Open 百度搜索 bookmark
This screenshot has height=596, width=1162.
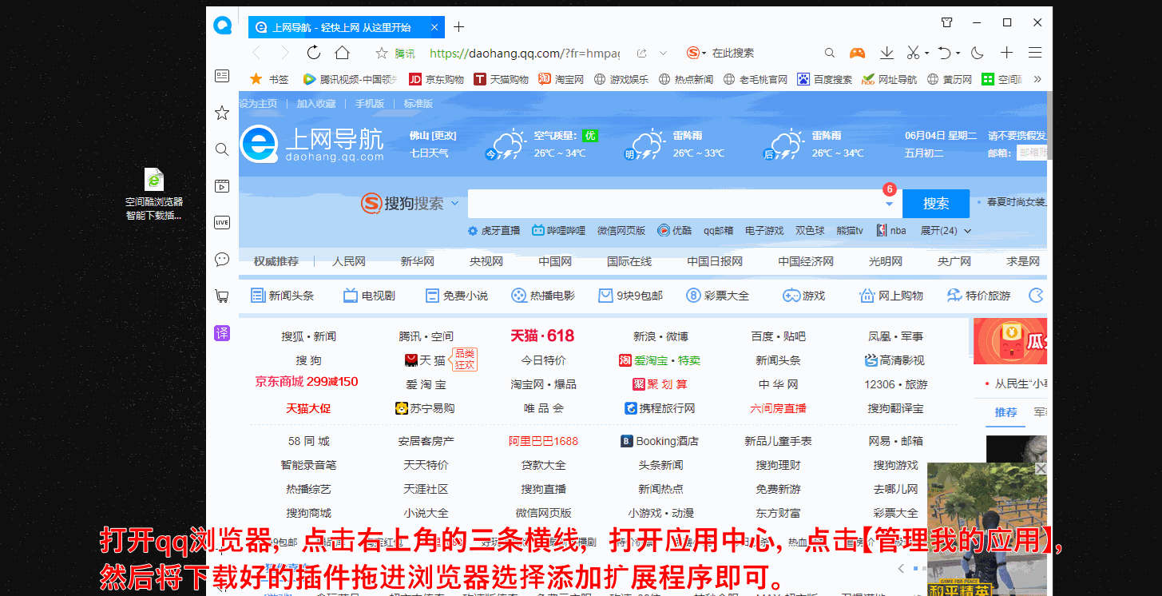pos(824,79)
